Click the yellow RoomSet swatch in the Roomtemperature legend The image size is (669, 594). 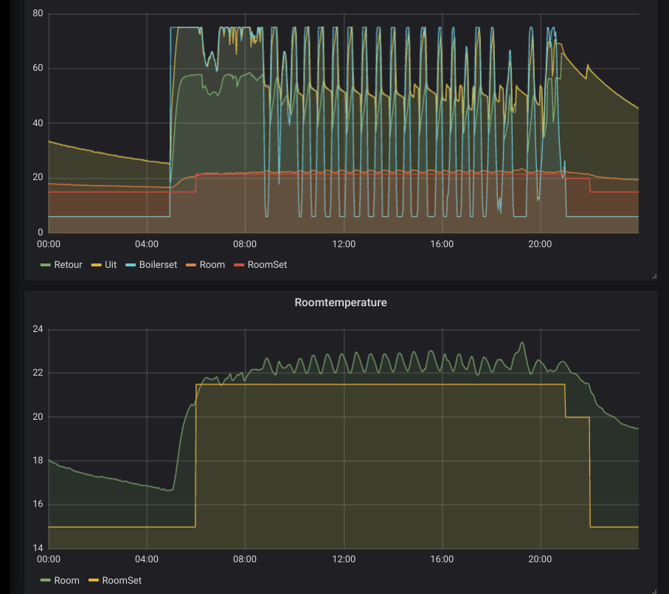(94, 580)
